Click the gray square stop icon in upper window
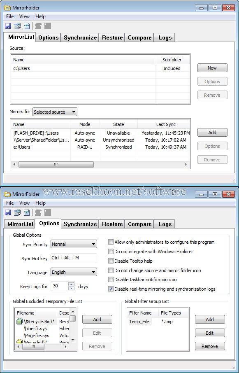Screen dimensions: 239x373 (48, 26)
